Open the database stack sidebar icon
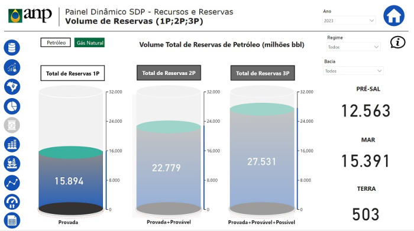The height and width of the screenshot is (231, 414). click(x=12, y=48)
